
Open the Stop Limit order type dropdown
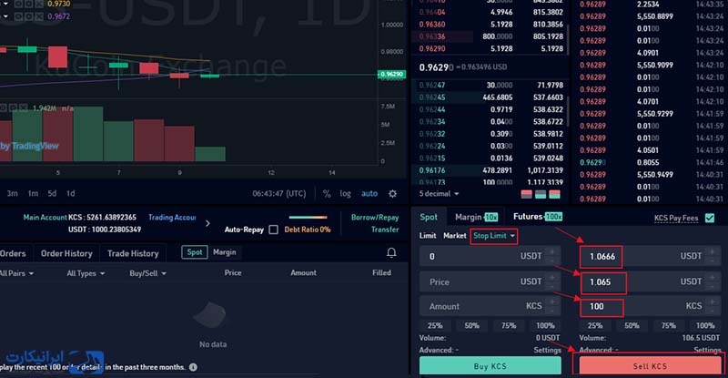click(493, 236)
